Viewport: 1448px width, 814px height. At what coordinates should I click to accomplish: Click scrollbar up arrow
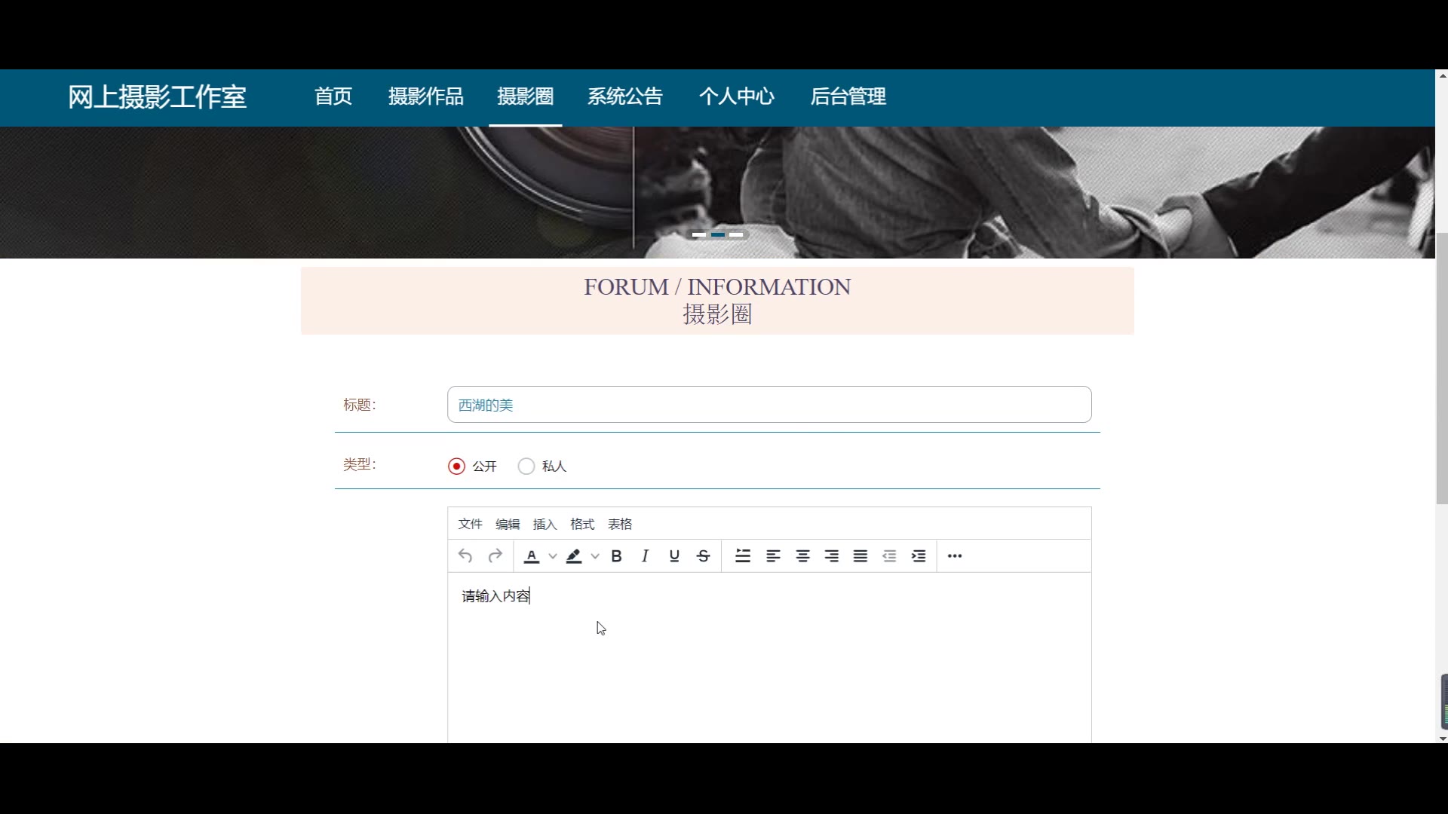pyautogui.click(x=1442, y=75)
